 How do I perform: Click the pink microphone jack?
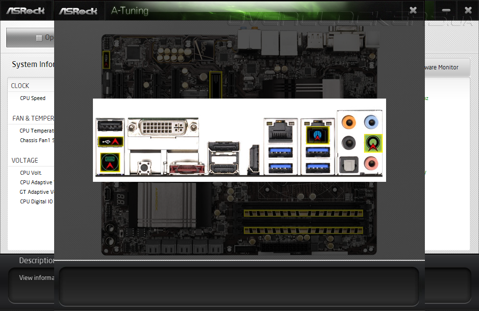click(x=371, y=163)
